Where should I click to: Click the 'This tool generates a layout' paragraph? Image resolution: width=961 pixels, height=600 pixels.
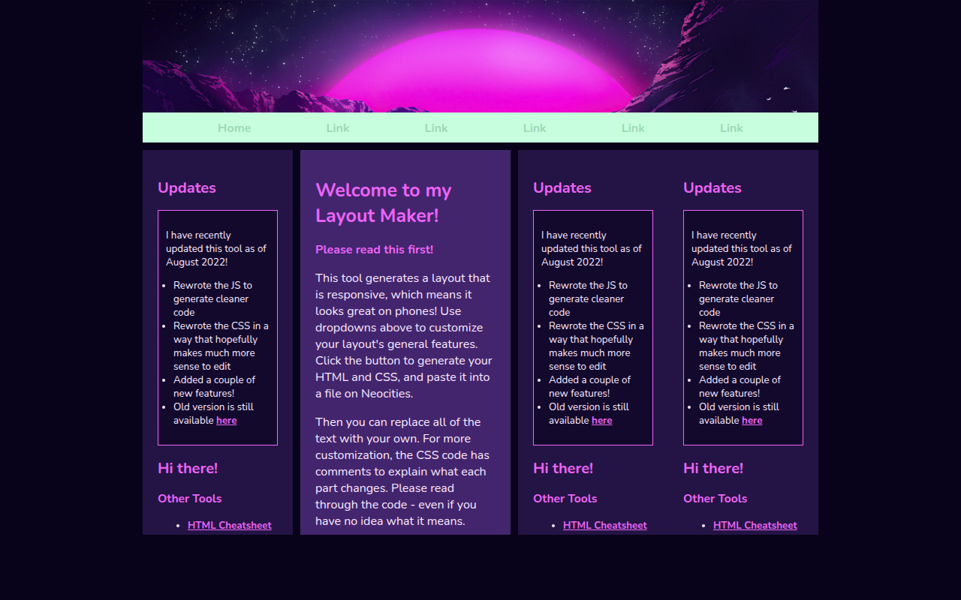point(404,335)
